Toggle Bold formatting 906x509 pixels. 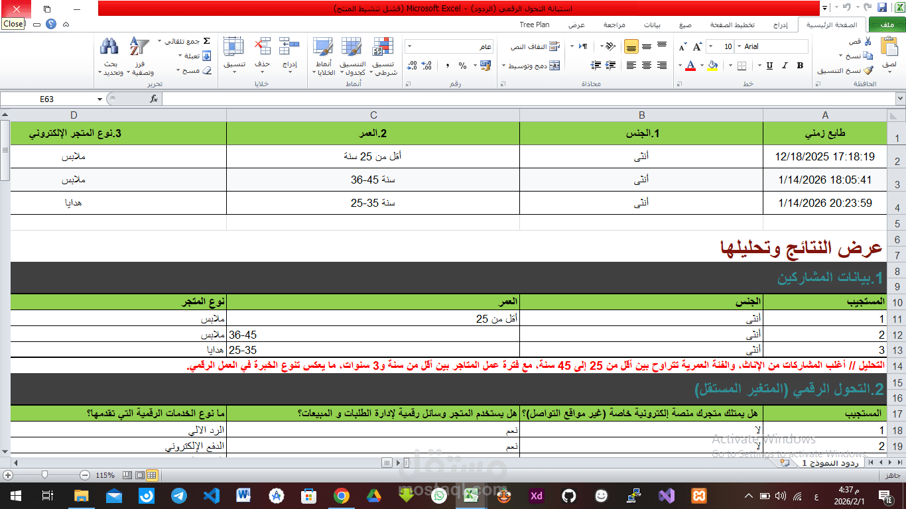pos(800,66)
